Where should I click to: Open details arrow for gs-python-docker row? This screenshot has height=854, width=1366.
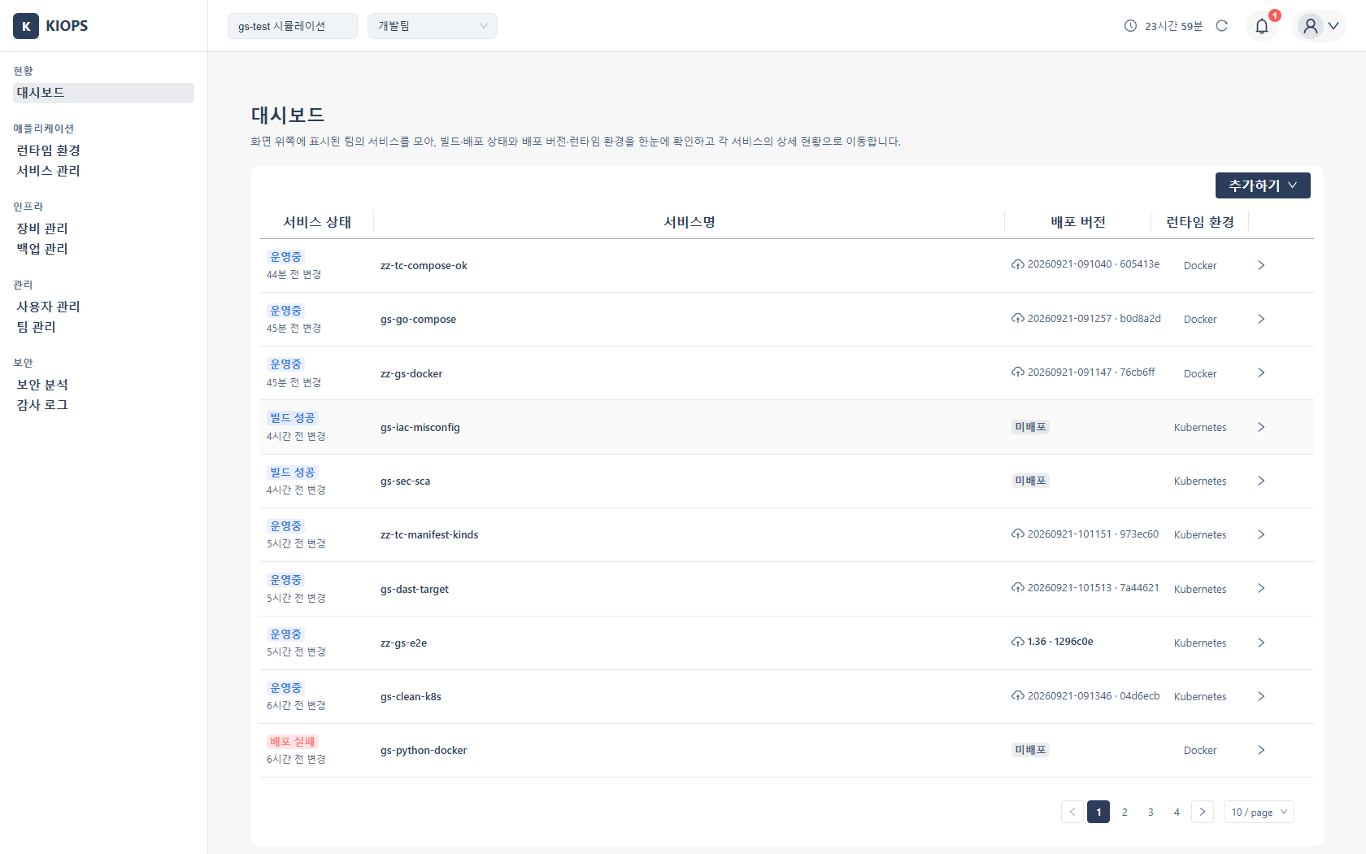(1261, 750)
